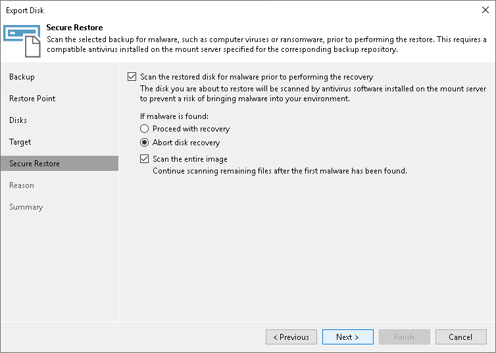Click the Finish button

(x=404, y=337)
